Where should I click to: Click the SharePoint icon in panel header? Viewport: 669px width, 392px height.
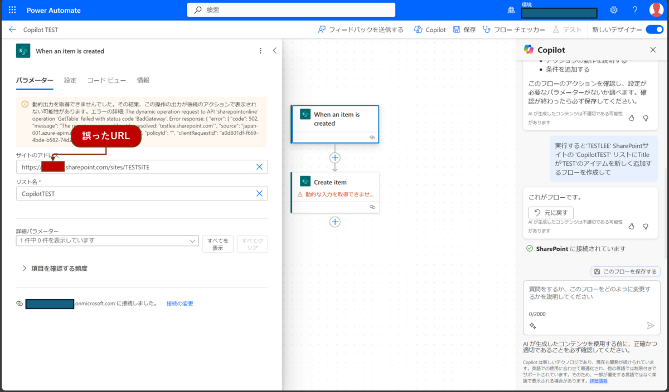coord(23,51)
